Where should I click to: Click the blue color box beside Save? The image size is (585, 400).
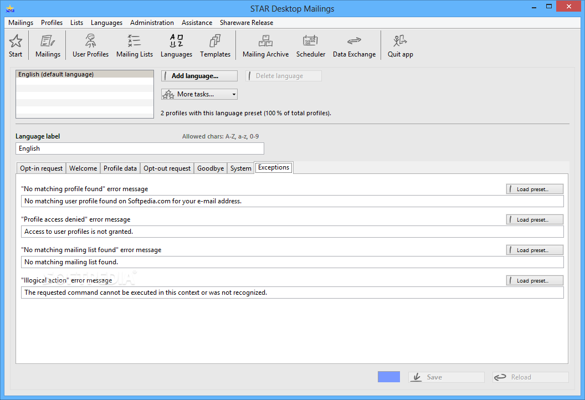pos(389,377)
